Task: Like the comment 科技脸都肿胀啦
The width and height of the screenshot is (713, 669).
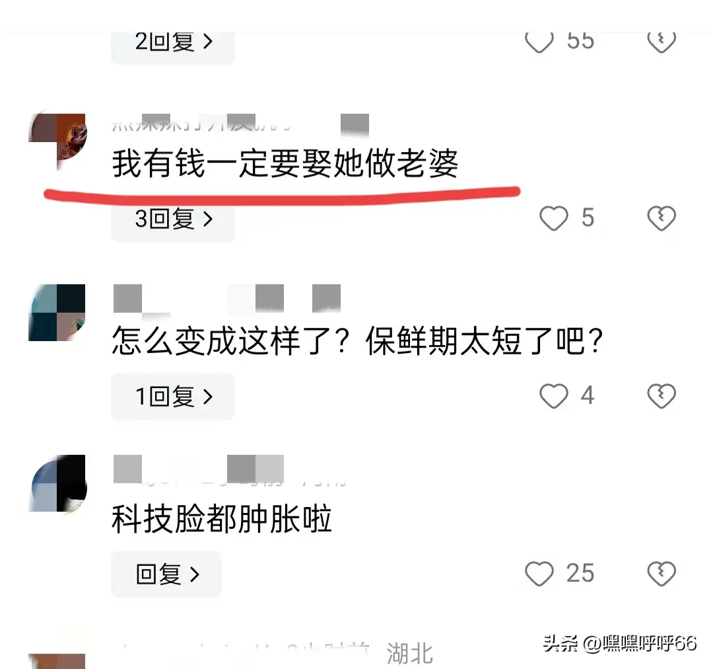Action: [539, 573]
